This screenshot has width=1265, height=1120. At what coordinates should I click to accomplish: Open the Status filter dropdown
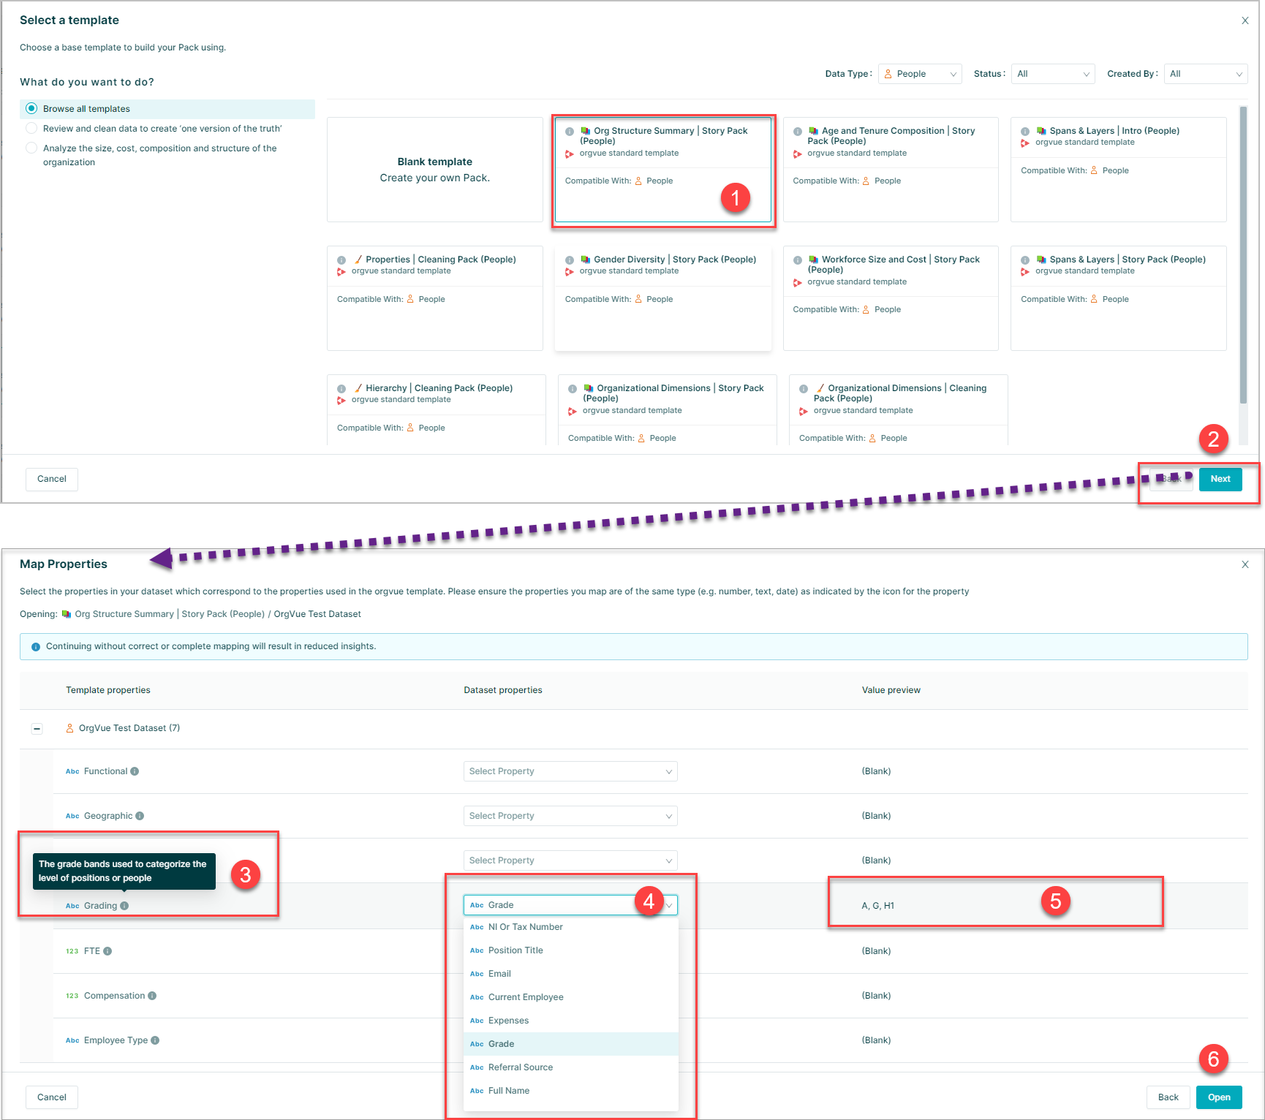point(1052,73)
